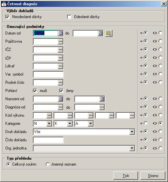Uncheck the Neodeslané dávky checkbox
Viewport: 168px width, 182px height.
(x=7, y=17)
